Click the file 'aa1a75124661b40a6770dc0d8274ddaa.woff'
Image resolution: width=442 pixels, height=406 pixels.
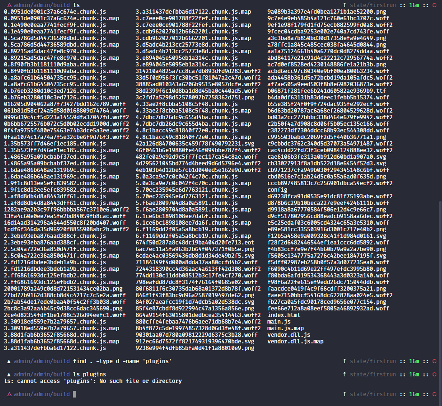328,51
